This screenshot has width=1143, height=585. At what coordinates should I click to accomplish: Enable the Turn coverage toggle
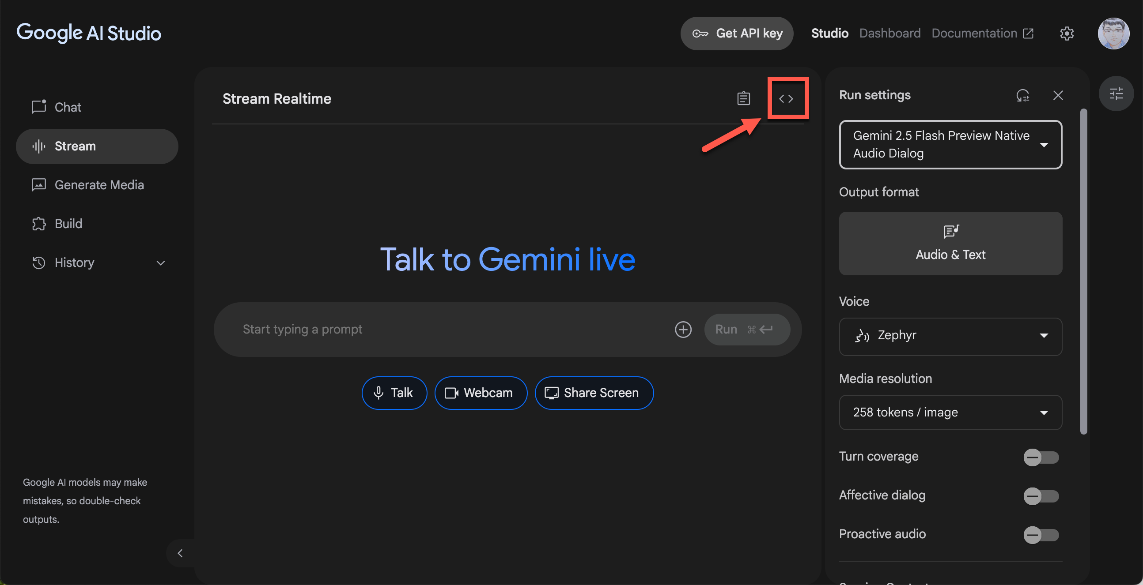pos(1041,458)
